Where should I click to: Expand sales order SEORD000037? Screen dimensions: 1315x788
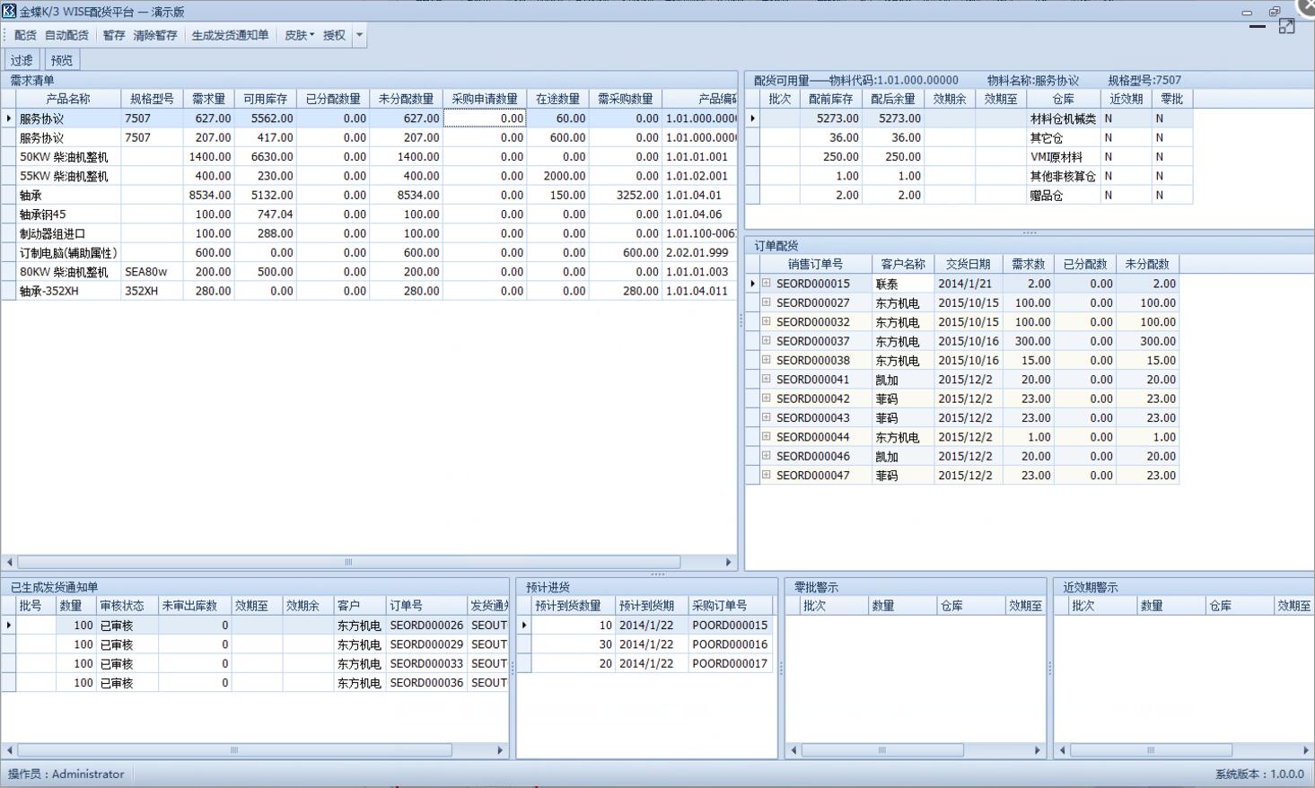(767, 340)
